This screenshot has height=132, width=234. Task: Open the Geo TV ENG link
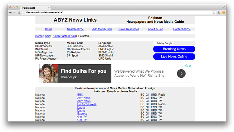pyautogui.click(x=82, y=117)
